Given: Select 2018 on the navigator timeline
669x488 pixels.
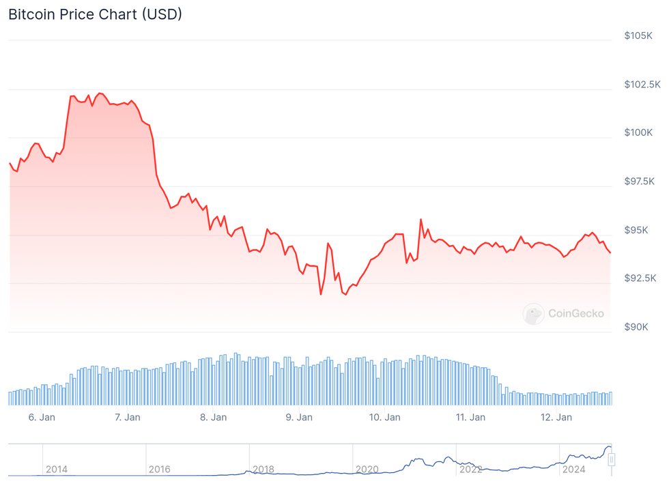Looking at the screenshot, I should click(264, 470).
